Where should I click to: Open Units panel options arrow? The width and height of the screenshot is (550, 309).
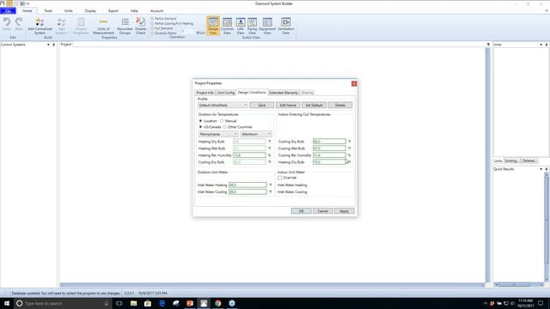(x=541, y=45)
